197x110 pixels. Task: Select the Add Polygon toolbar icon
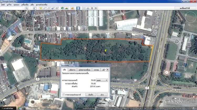click(45, 8)
